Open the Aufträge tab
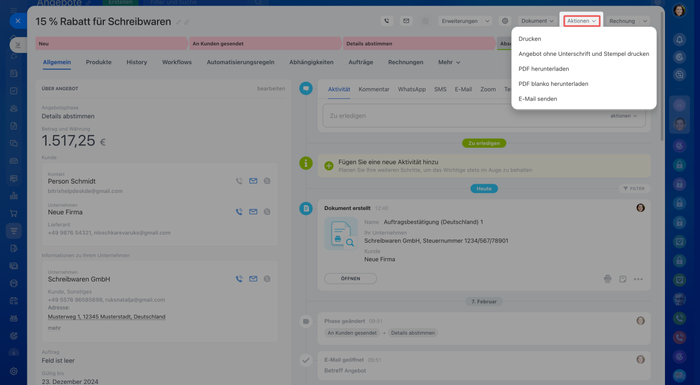This screenshot has height=385, width=700. tap(360, 62)
